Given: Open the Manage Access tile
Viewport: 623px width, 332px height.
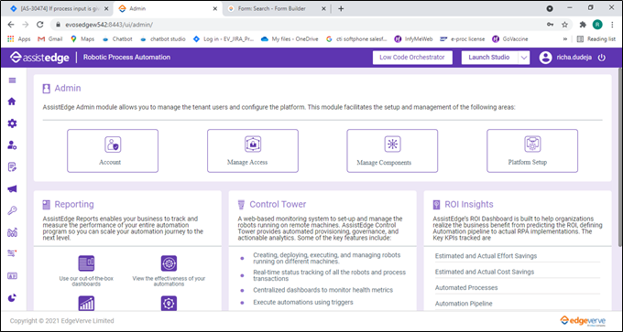Looking at the screenshot, I should tap(253, 151).
